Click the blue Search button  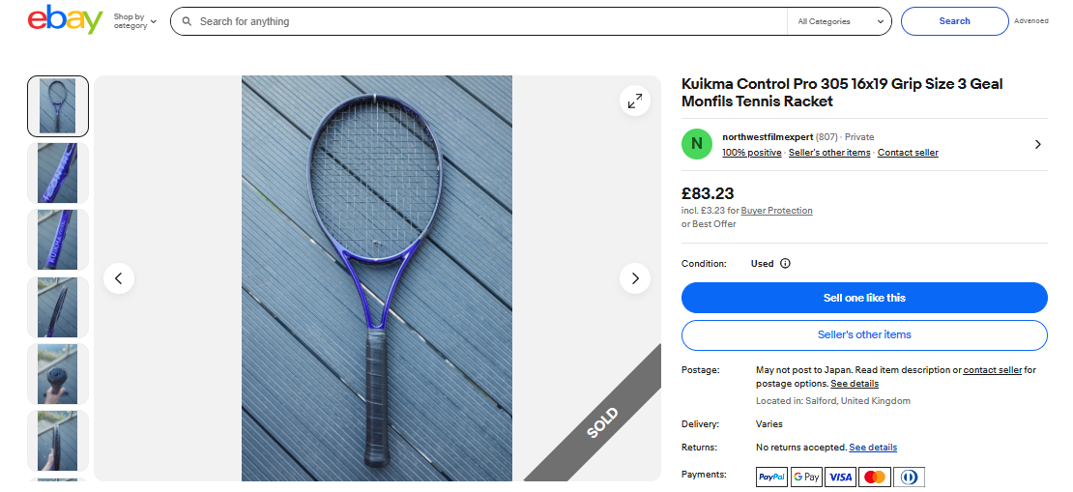pos(954,21)
